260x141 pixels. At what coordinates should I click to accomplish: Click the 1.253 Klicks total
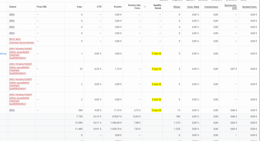coord(177,129)
